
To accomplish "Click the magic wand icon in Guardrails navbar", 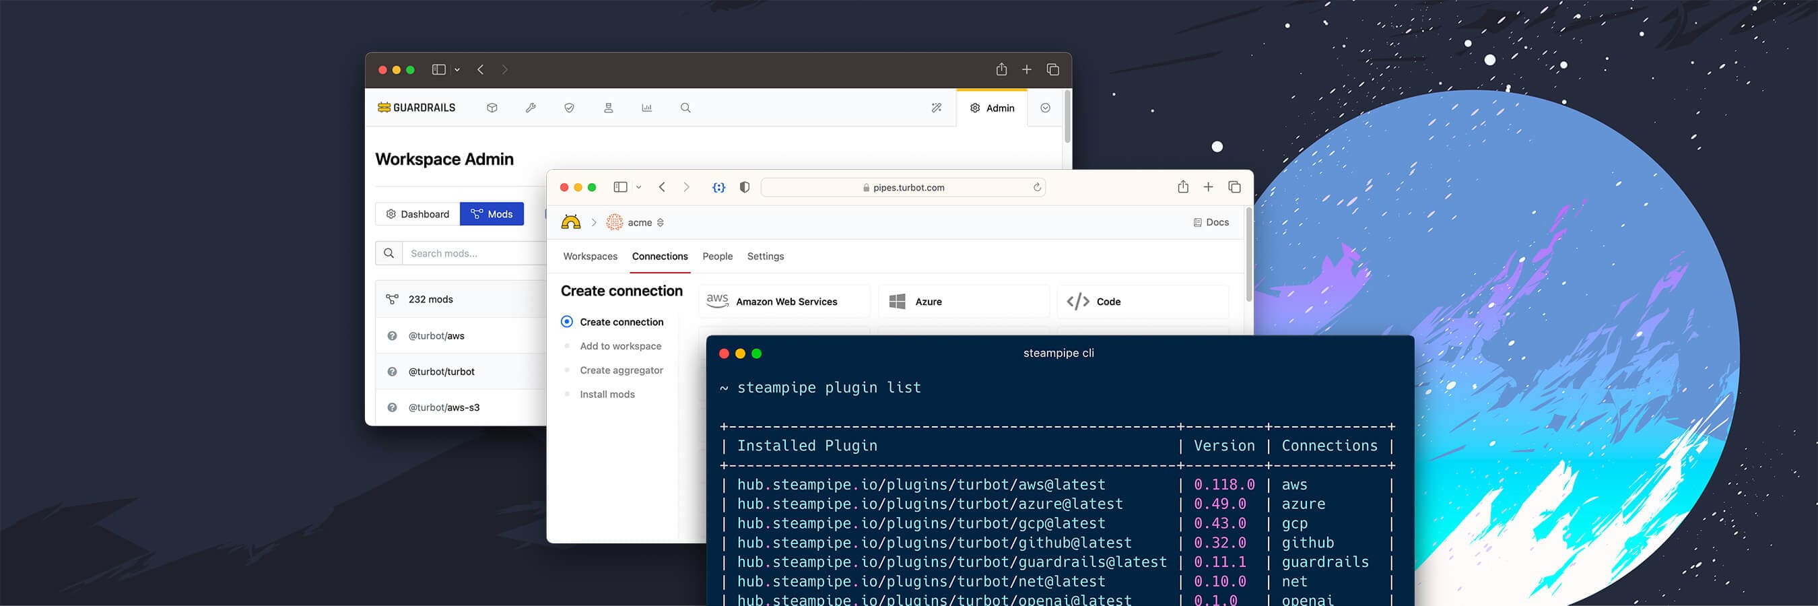I will click(x=937, y=108).
